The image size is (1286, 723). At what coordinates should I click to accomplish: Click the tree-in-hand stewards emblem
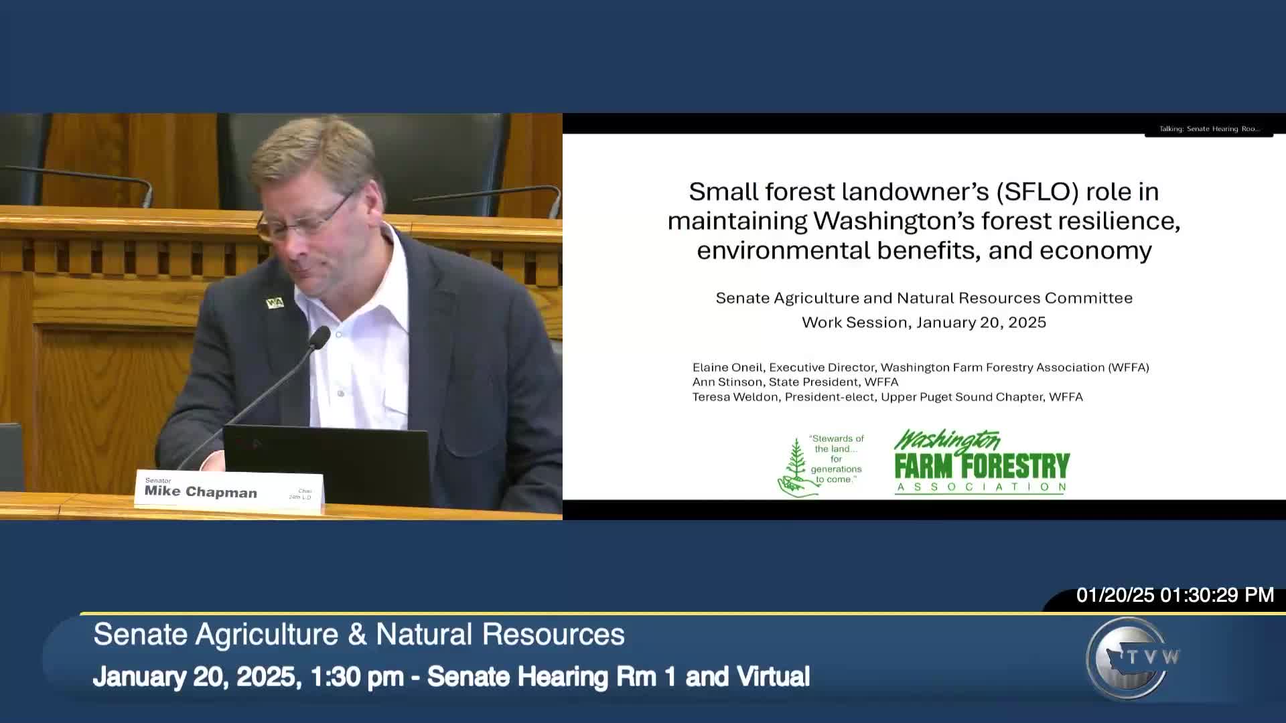click(x=796, y=469)
